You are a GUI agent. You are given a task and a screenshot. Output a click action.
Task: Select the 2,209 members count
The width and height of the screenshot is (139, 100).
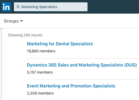click(x=40, y=93)
